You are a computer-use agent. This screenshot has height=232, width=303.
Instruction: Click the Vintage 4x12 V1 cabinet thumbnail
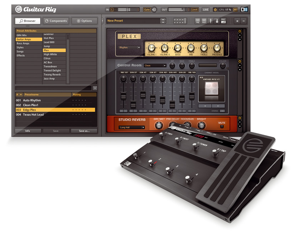[x=212, y=88]
